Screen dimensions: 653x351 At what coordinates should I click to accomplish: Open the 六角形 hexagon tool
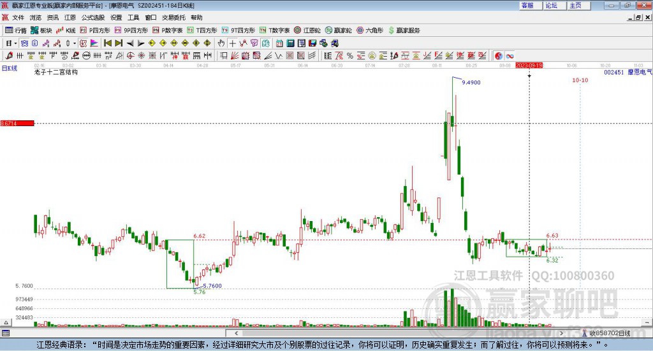tap(370, 31)
